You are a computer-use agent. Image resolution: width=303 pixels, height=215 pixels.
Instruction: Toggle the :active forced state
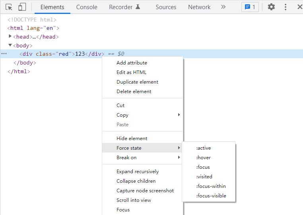tap(204, 148)
